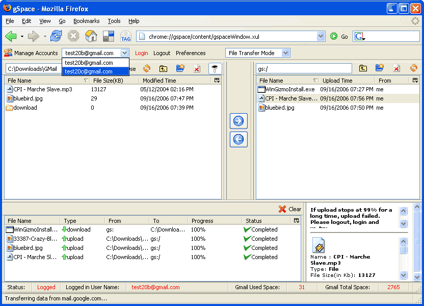Download file with the left arrow button
The height and width of the screenshot is (306, 424).
238,140
